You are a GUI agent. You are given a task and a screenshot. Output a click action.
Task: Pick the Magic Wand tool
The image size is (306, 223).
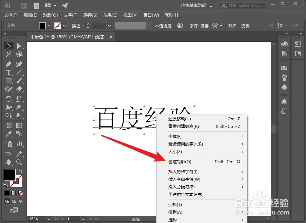tap(9, 54)
